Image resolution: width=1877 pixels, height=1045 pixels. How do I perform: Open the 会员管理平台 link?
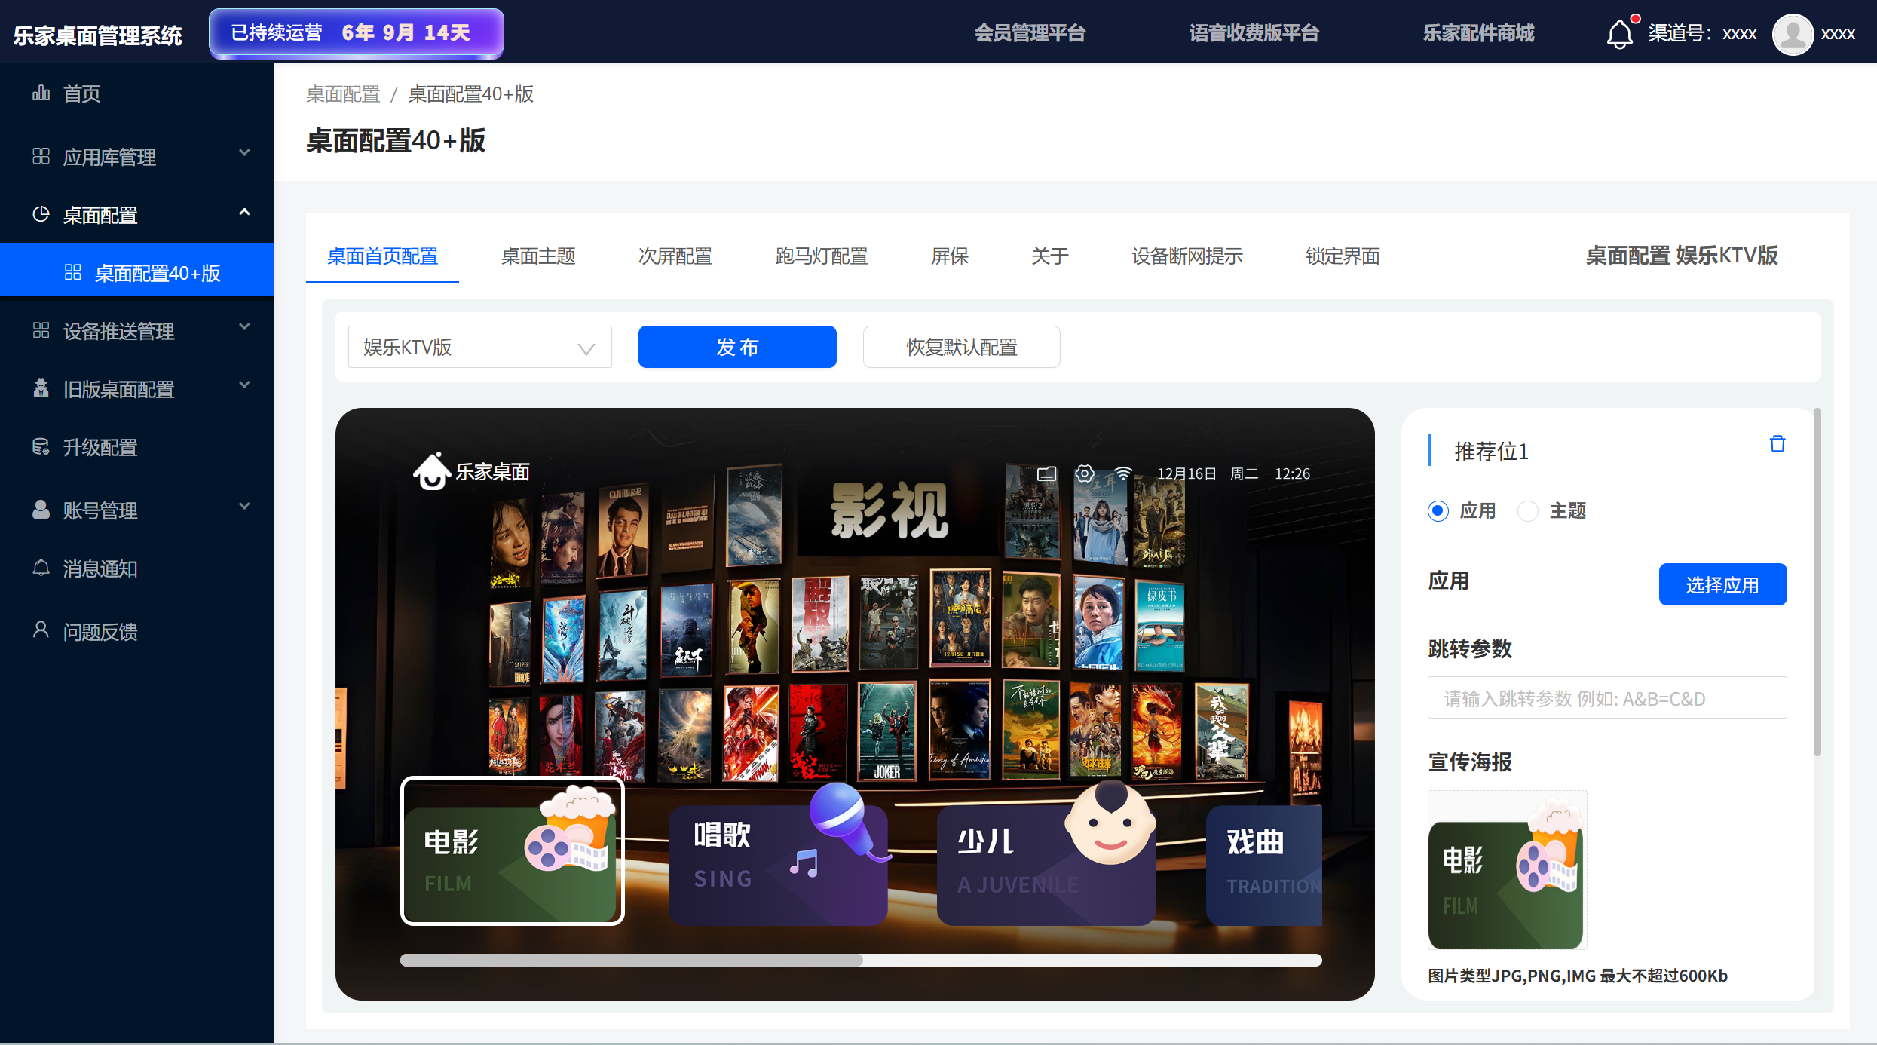[x=1030, y=33]
